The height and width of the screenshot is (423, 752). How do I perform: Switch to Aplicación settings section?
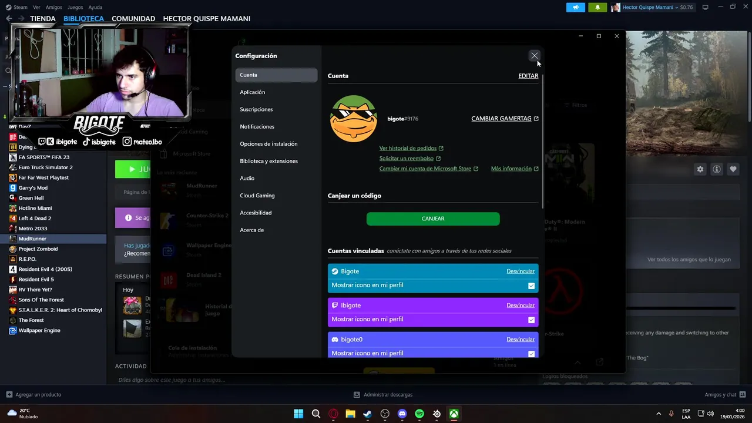coord(276,92)
